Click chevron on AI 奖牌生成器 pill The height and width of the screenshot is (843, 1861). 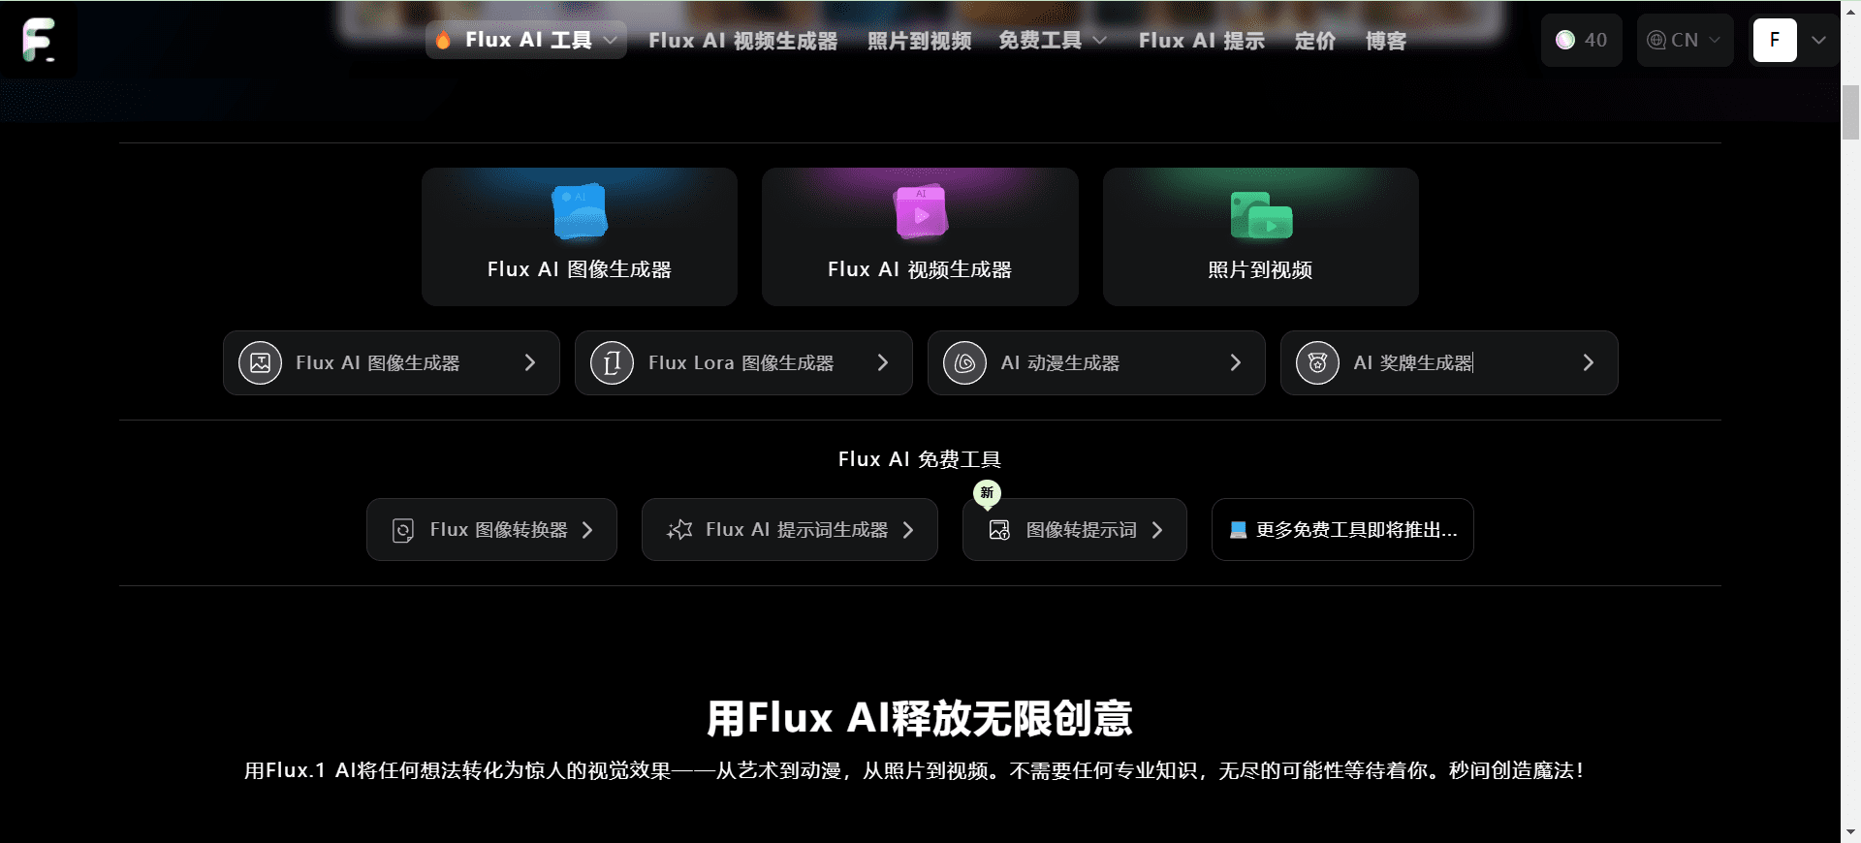click(1589, 362)
